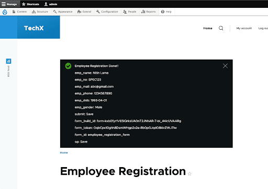This screenshot has width=268, height=189.
Task: Click 'form_id: employee_registration_form' line
Action: click(x=102, y=135)
